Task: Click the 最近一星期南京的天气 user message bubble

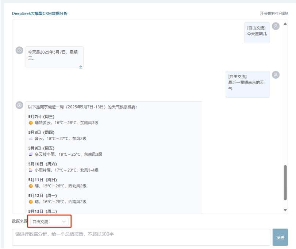Action: (247, 84)
